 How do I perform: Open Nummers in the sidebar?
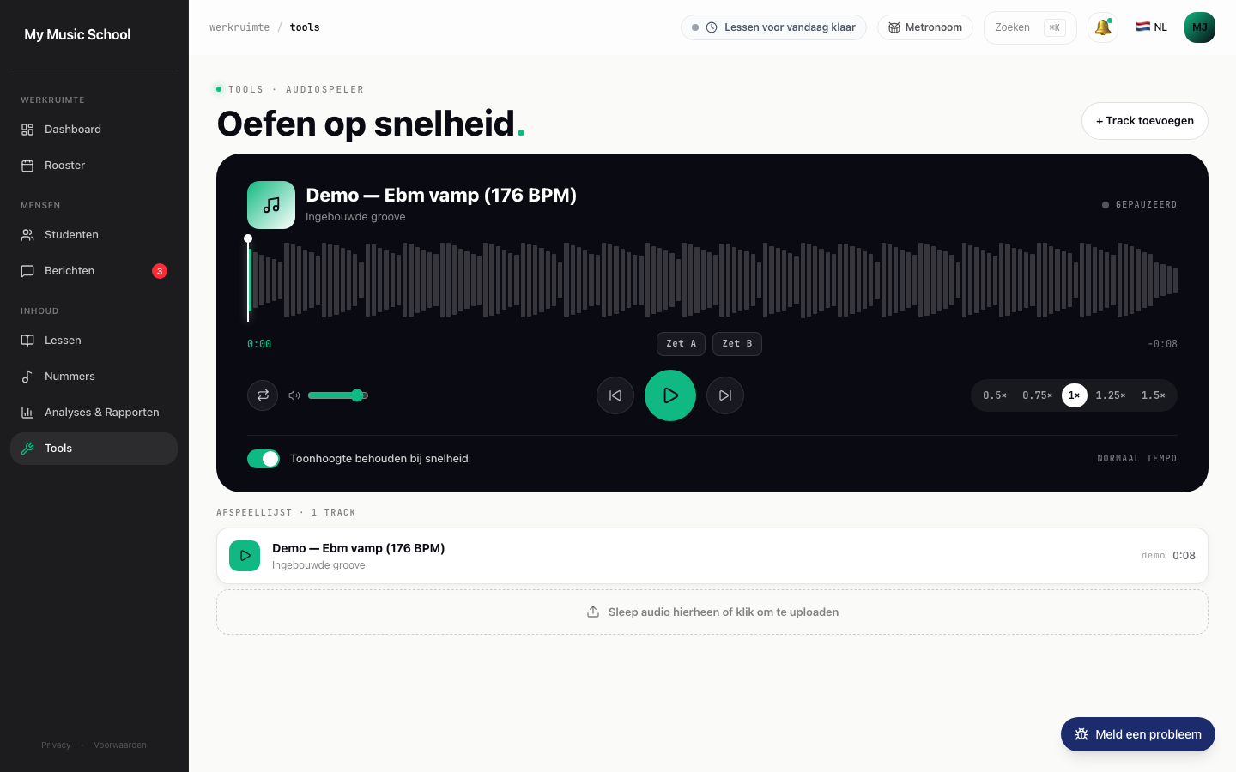pos(94,377)
